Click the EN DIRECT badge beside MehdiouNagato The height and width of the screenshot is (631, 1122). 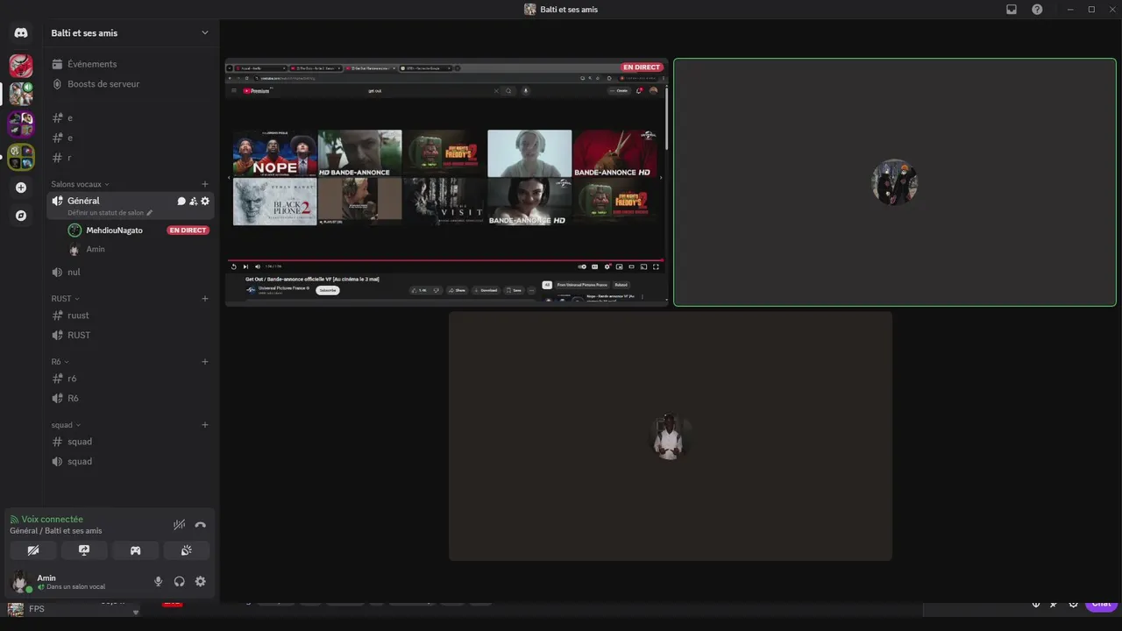coord(188,230)
